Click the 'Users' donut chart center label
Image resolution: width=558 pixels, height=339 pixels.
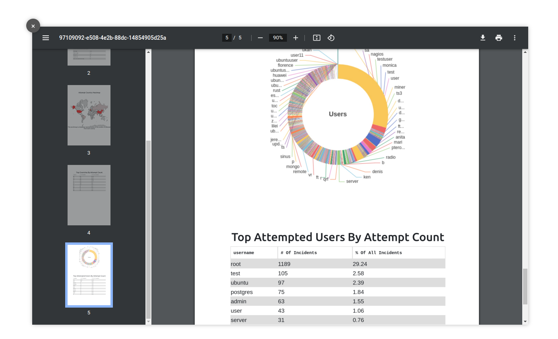point(338,114)
